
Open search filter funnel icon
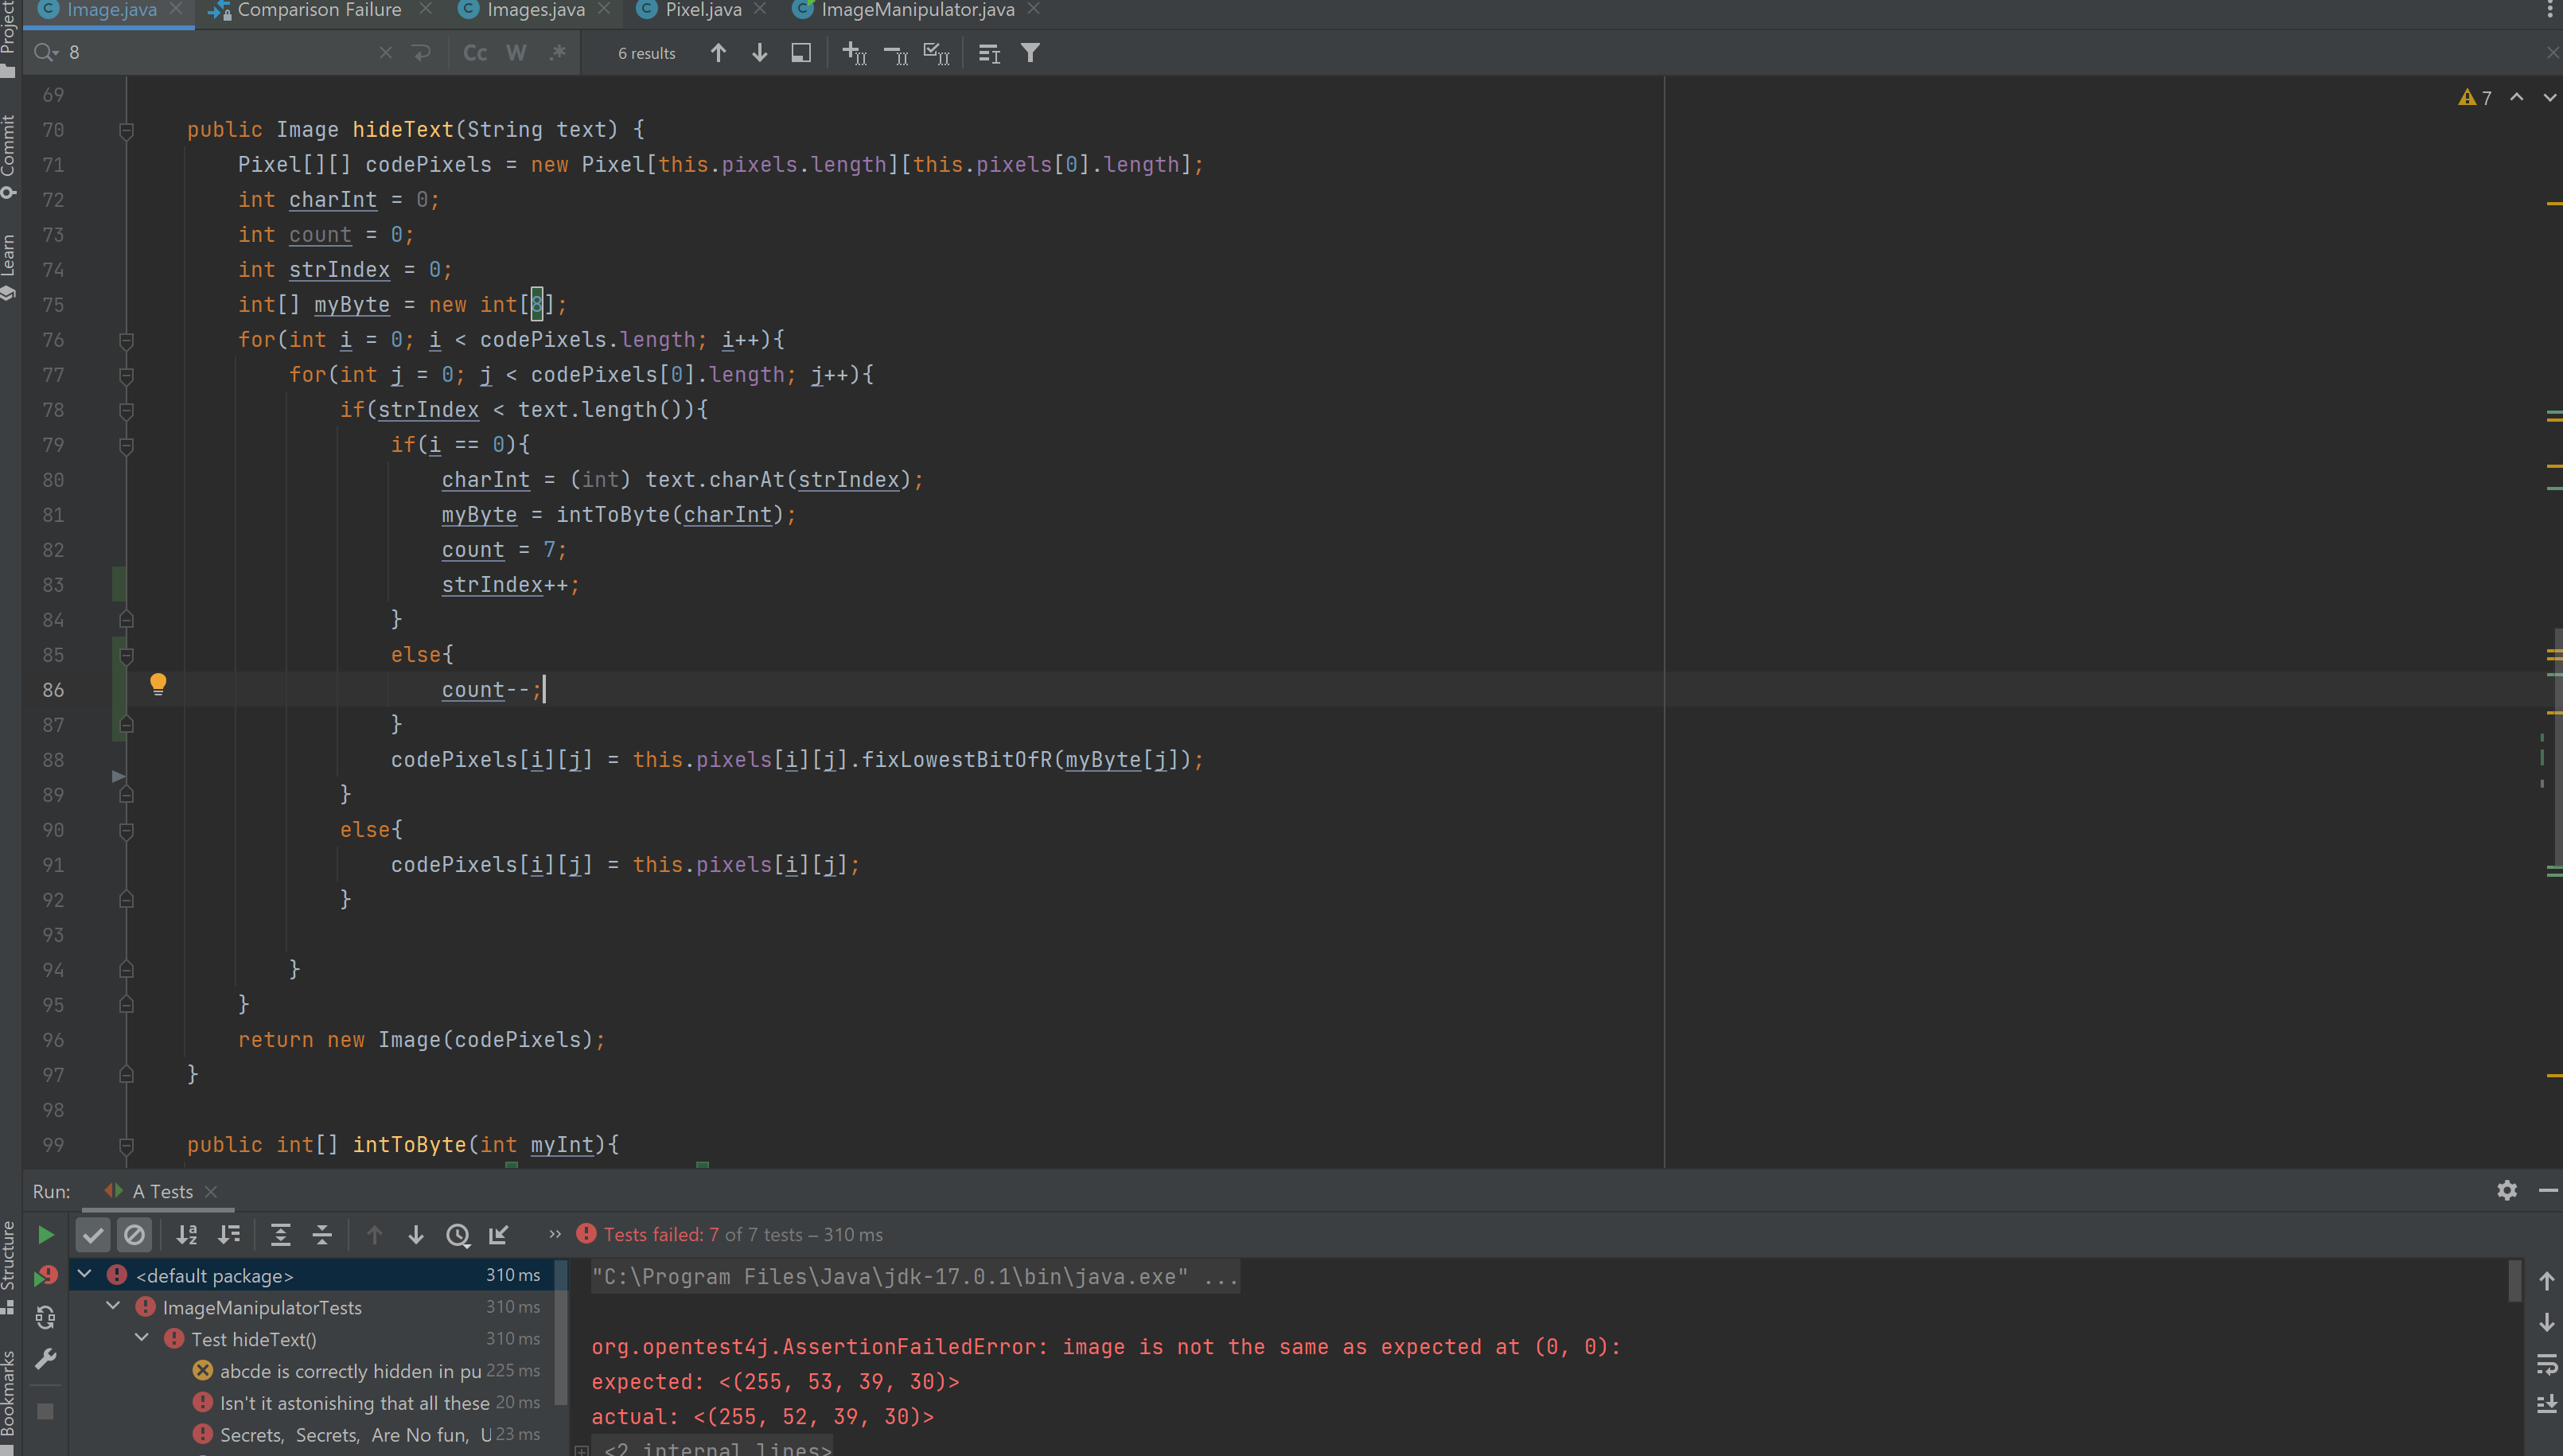click(x=1030, y=53)
